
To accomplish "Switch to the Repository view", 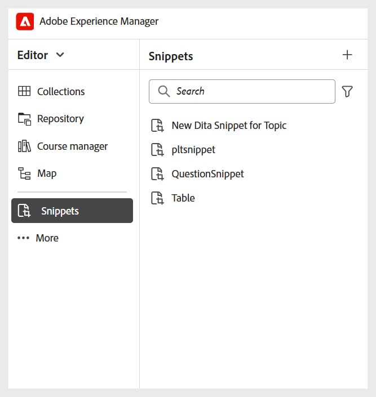I will pos(60,119).
